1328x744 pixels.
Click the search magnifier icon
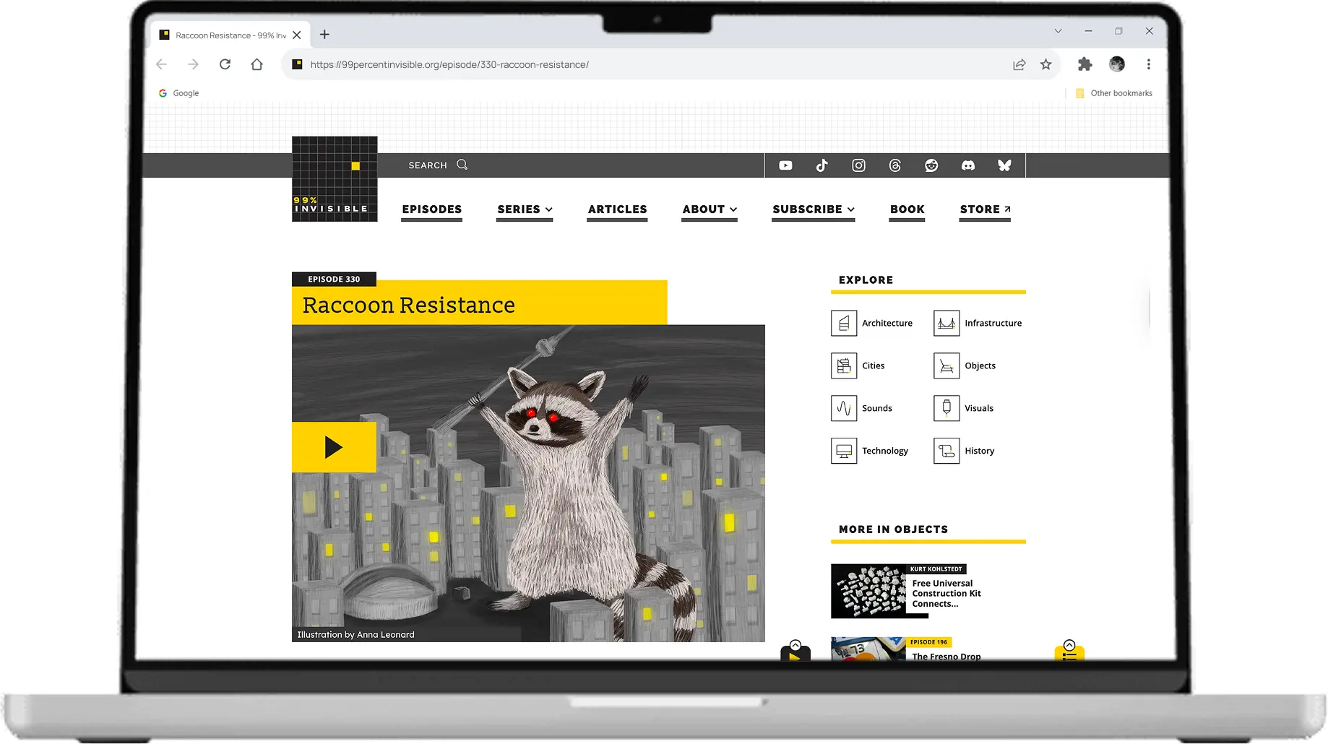[462, 165]
